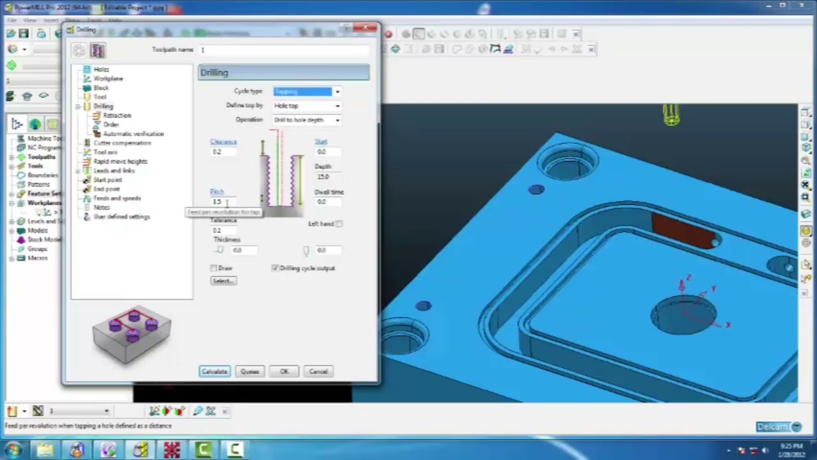The image size is (817, 460).
Task: Expand the Models node in explorer
Action: [x=13, y=231]
